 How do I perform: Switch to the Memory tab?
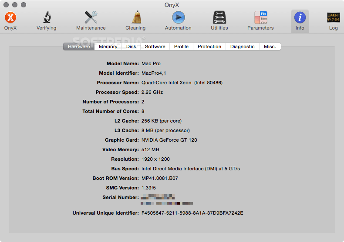[108, 46]
